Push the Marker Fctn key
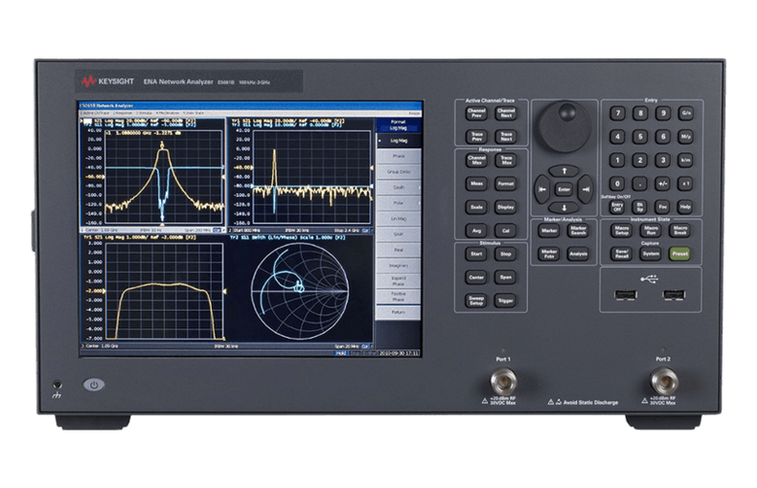 coord(549,255)
